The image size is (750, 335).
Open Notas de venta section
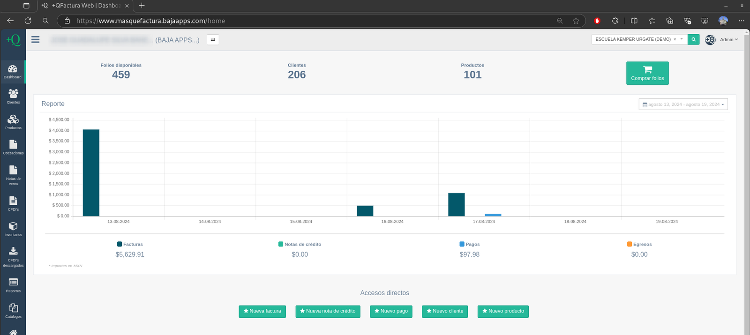coord(13,175)
